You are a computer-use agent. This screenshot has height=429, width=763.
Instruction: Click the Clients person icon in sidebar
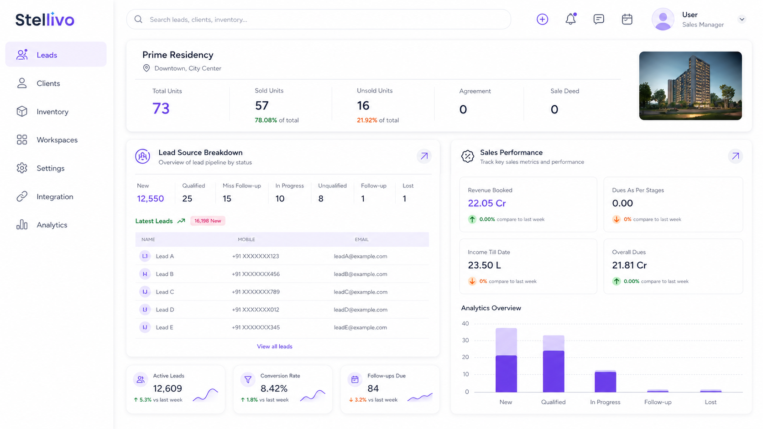22,83
